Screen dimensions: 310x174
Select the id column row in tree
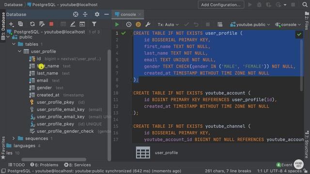click(65, 58)
